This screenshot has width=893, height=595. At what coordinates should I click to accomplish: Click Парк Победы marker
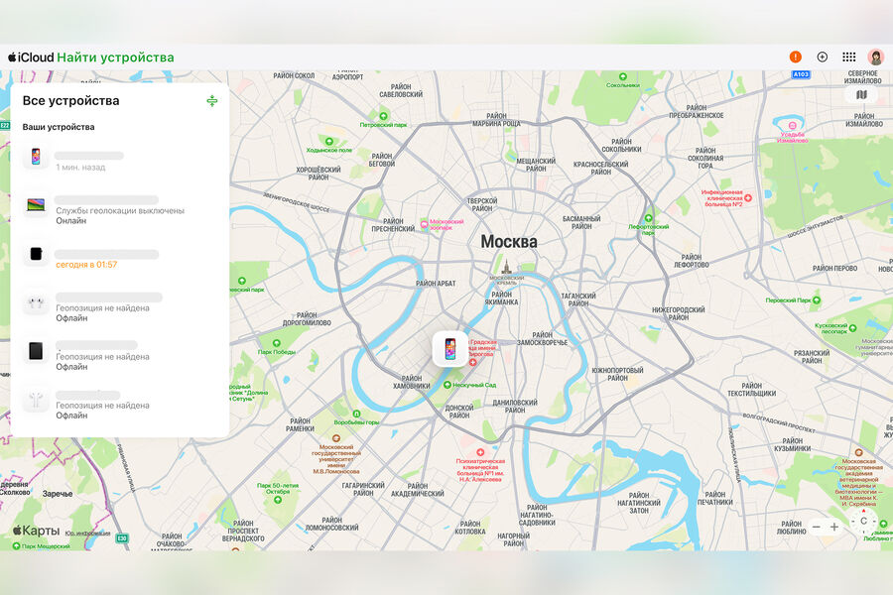pyautogui.click(x=276, y=343)
